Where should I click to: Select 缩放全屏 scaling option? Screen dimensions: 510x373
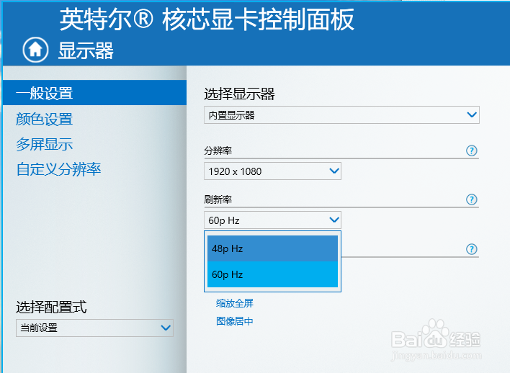(x=235, y=303)
